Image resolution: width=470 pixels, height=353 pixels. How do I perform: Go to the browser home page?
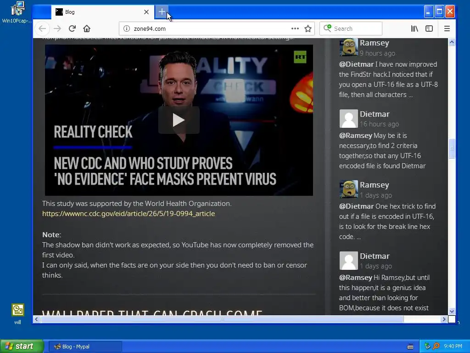(x=87, y=28)
